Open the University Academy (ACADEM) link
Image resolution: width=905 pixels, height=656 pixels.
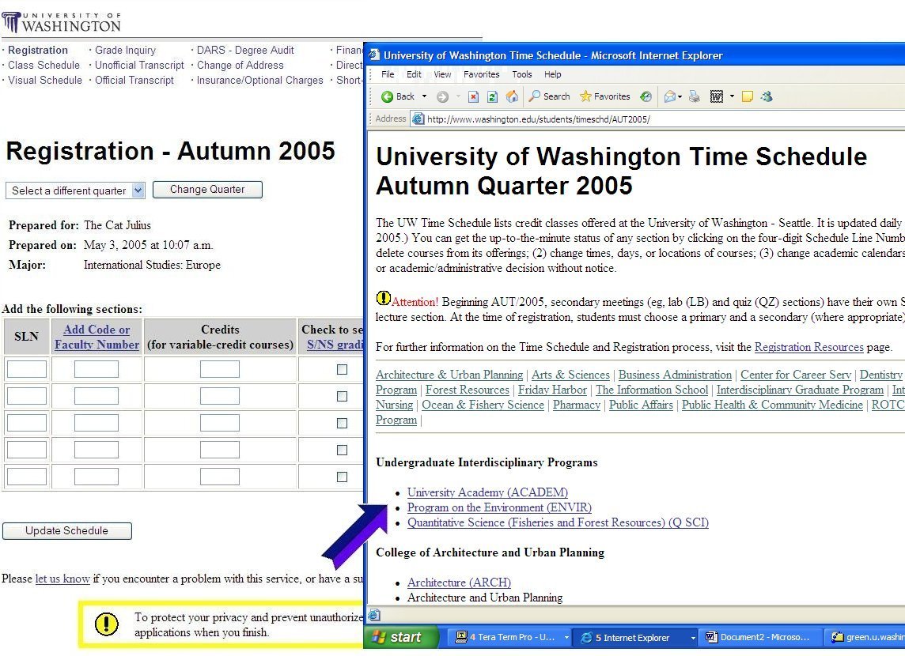488,492
